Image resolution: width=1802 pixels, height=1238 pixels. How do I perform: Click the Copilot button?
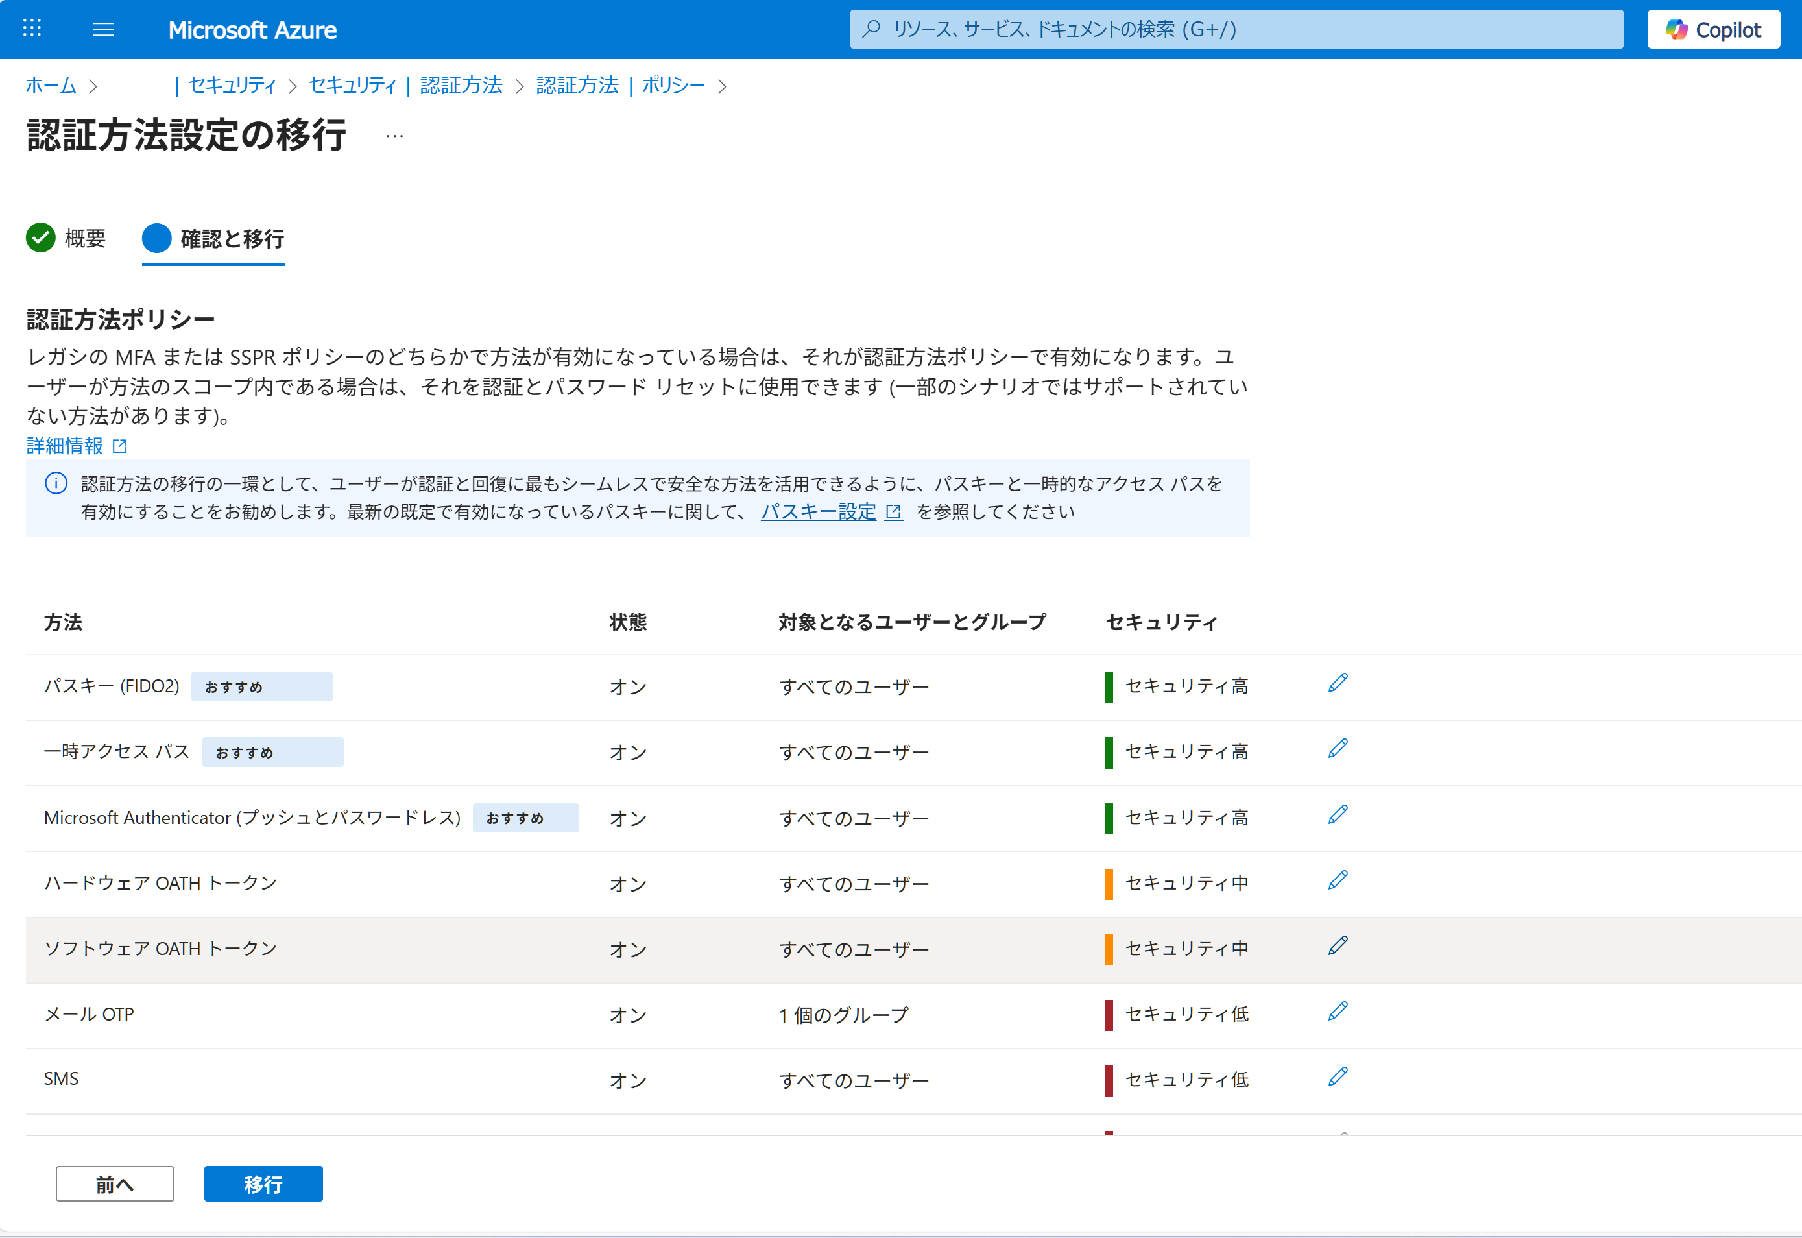click(1713, 29)
